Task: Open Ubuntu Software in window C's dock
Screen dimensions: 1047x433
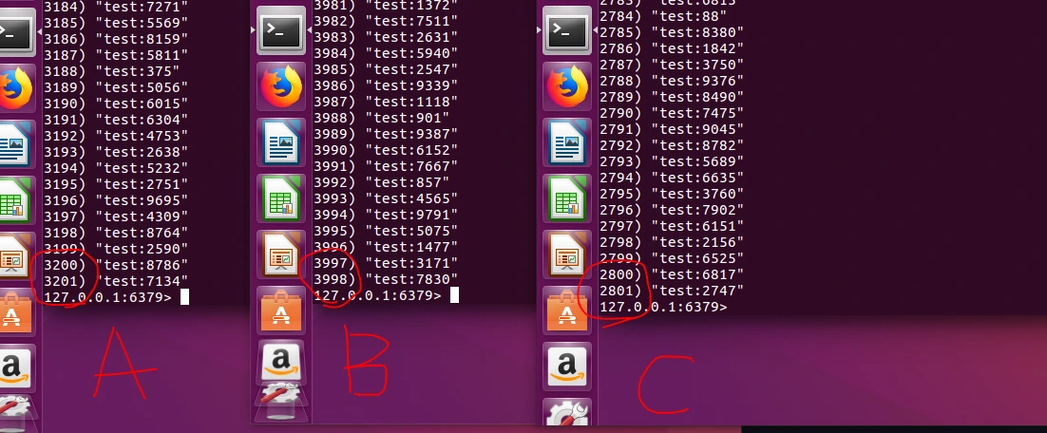Action: pyautogui.click(x=567, y=311)
